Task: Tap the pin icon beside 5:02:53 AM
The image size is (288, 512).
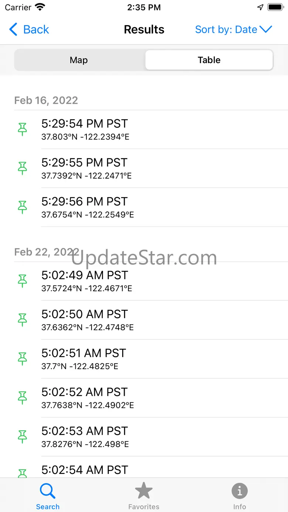Action: pyautogui.click(x=23, y=437)
